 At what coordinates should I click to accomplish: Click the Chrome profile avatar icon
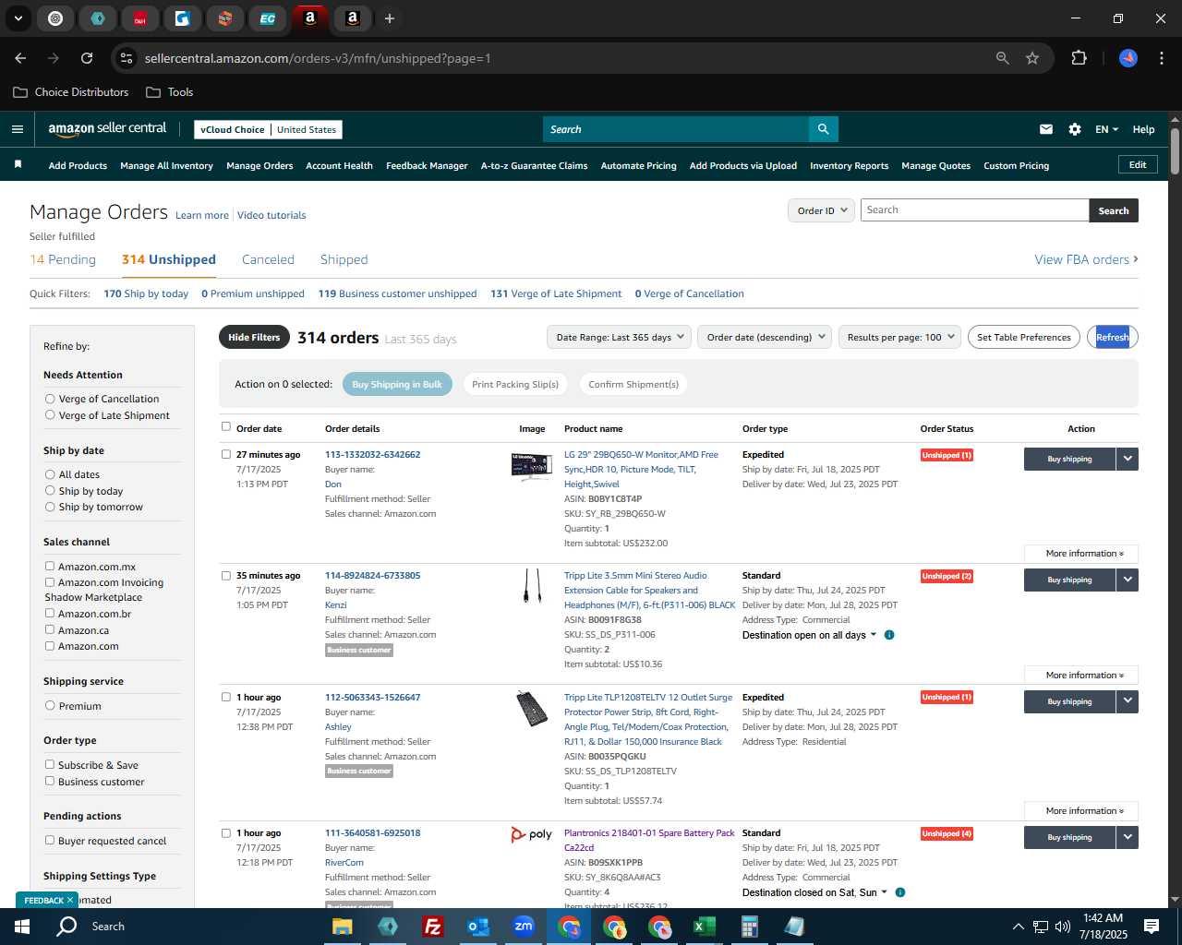click(x=1128, y=58)
